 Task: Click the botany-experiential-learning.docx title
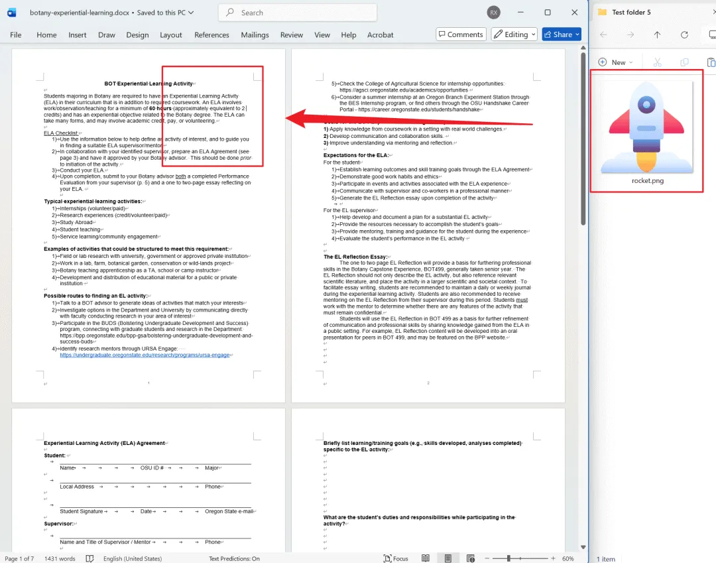(x=80, y=13)
